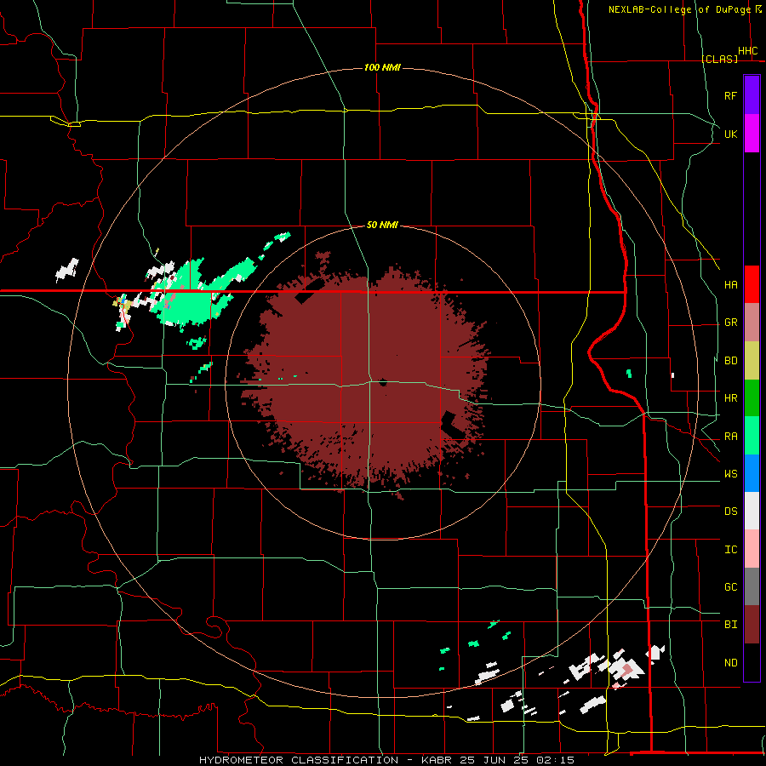Click the 50 NMI range ring label
The height and width of the screenshot is (766, 766).
(382, 225)
